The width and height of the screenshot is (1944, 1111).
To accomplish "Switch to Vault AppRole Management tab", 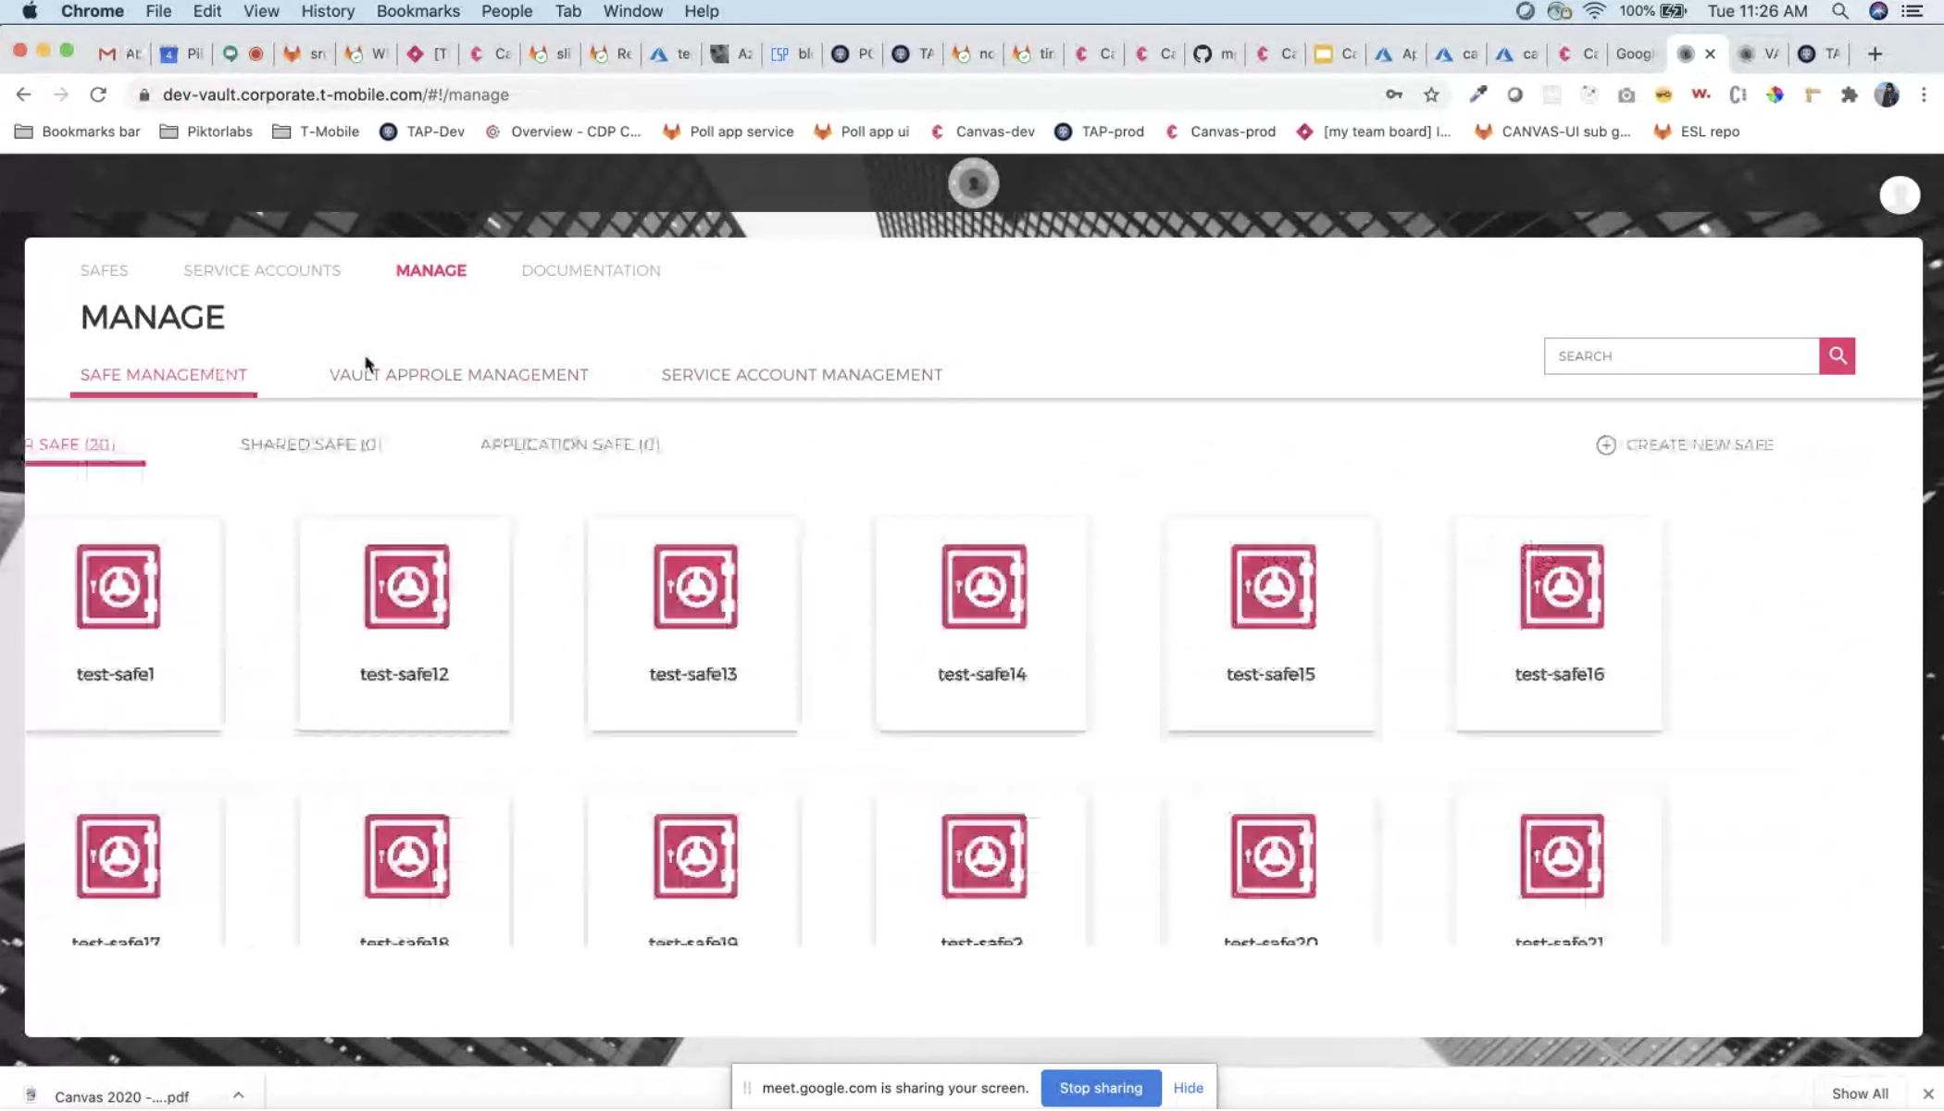I will 458,375.
